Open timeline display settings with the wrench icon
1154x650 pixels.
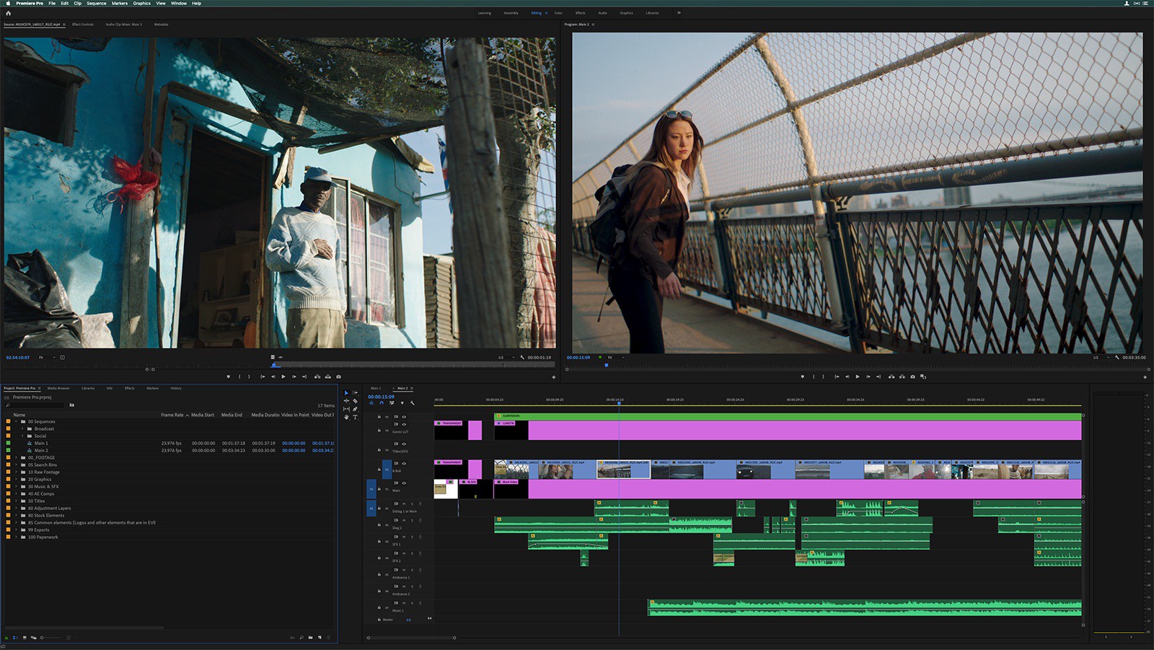coord(413,403)
